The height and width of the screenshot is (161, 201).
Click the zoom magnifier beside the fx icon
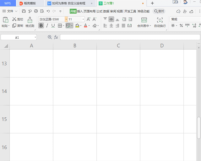coord(50,37)
